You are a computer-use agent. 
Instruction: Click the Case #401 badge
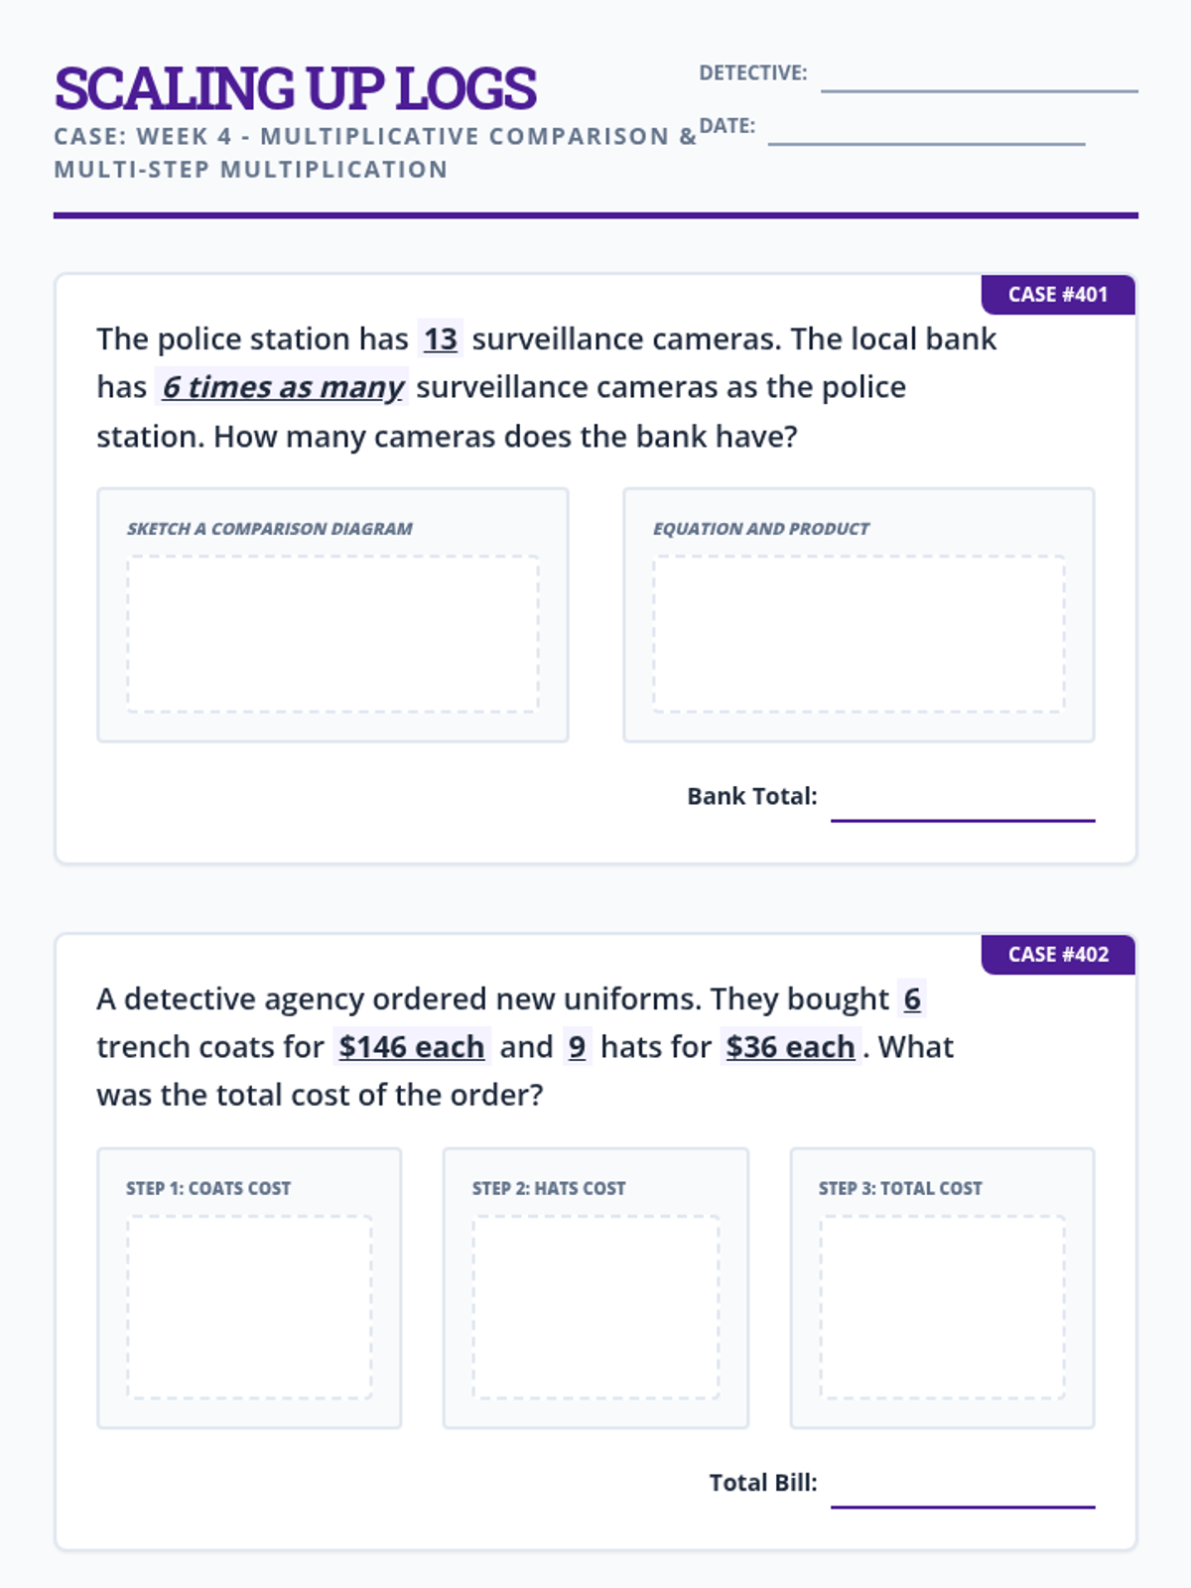(x=1057, y=295)
